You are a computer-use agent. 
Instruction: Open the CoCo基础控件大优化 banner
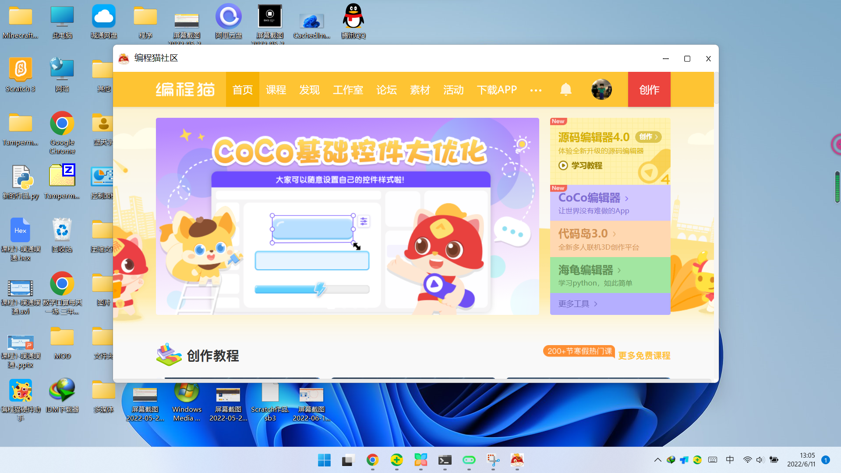347,216
